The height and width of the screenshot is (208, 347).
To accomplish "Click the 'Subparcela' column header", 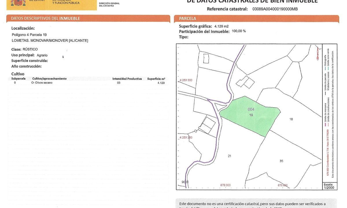I will (19, 79).
